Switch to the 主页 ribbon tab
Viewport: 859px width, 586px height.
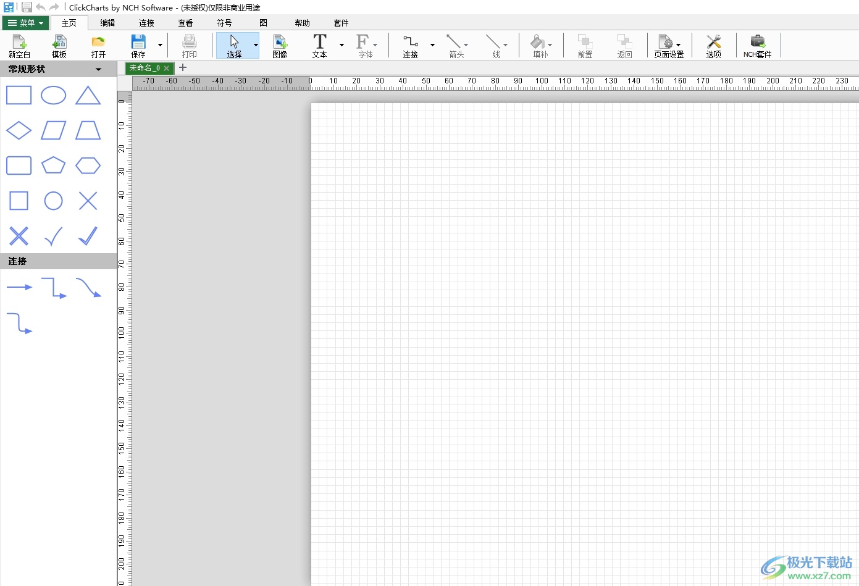[69, 23]
